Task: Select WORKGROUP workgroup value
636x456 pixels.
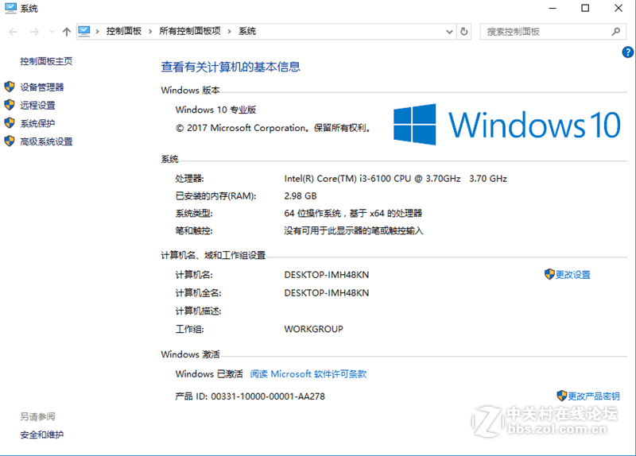Action: (x=313, y=329)
